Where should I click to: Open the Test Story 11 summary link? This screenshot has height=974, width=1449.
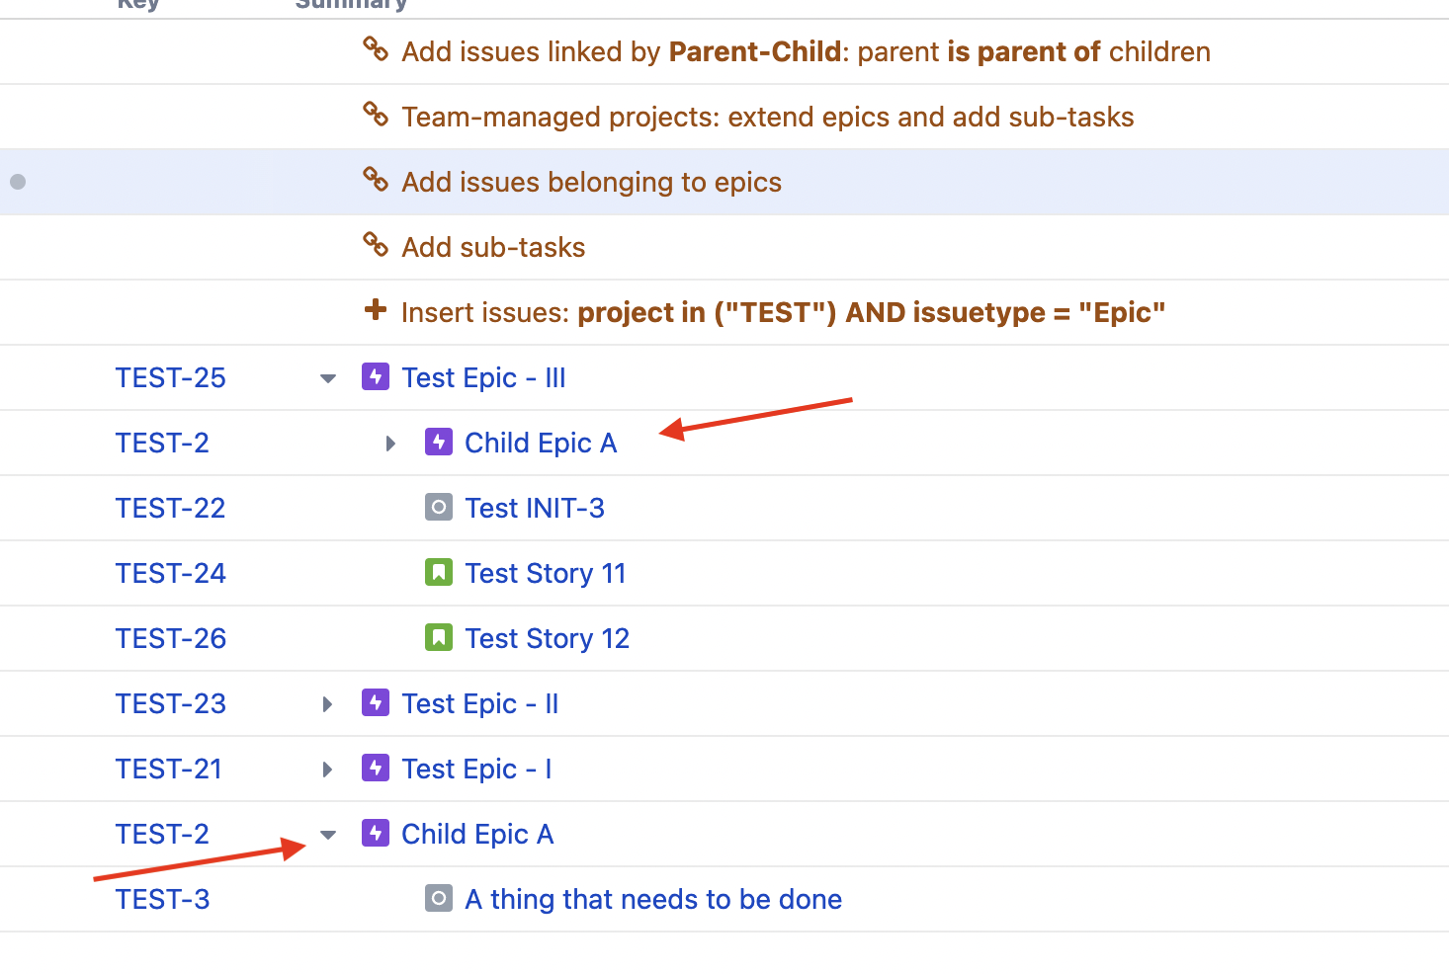pyautogui.click(x=546, y=573)
